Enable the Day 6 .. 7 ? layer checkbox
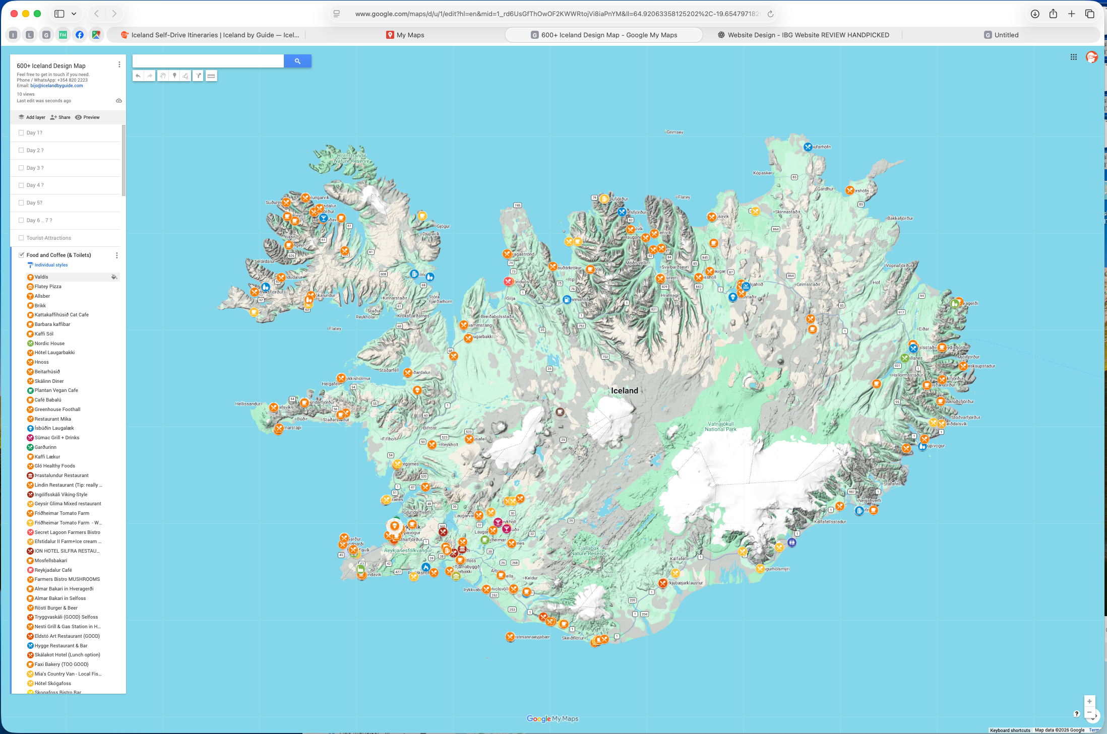 point(21,220)
